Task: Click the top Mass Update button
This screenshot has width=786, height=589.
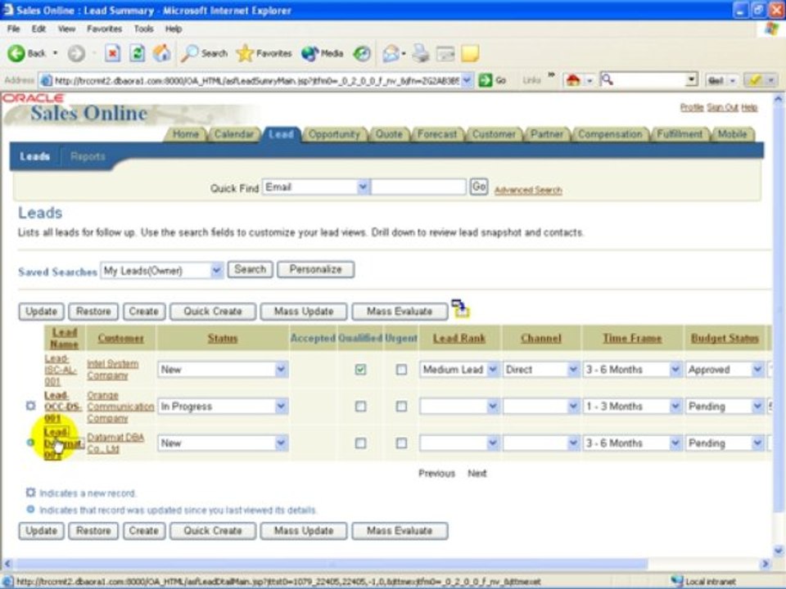Action: point(304,312)
